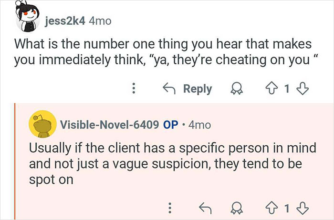The height and width of the screenshot is (220, 334).
Task: Open Visible-Novel-6409's yellow avatar
Action: coord(42,125)
